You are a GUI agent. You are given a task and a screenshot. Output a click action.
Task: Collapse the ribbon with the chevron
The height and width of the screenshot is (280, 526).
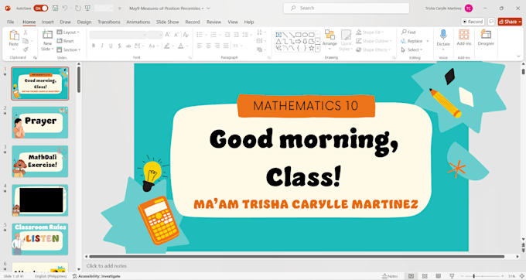pyautogui.click(x=518, y=56)
